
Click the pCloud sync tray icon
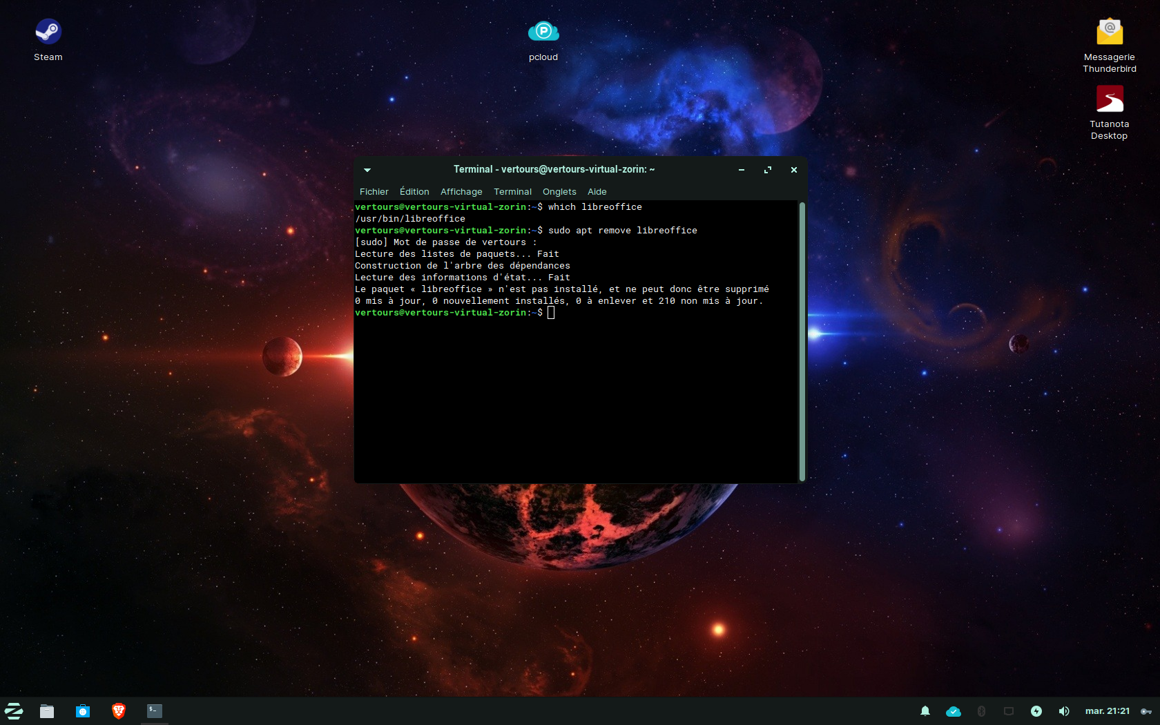954,711
